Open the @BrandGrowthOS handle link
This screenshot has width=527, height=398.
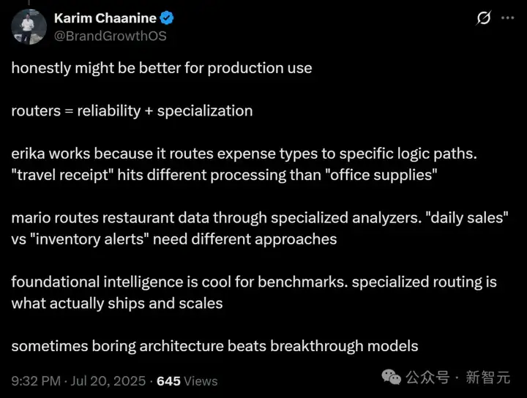click(x=111, y=36)
